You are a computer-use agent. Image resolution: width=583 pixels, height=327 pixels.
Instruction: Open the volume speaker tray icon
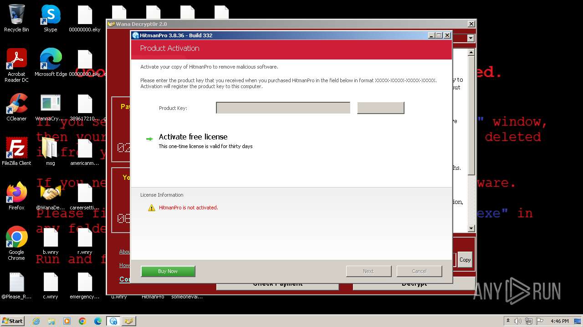pyautogui.click(x=518, y=321)
